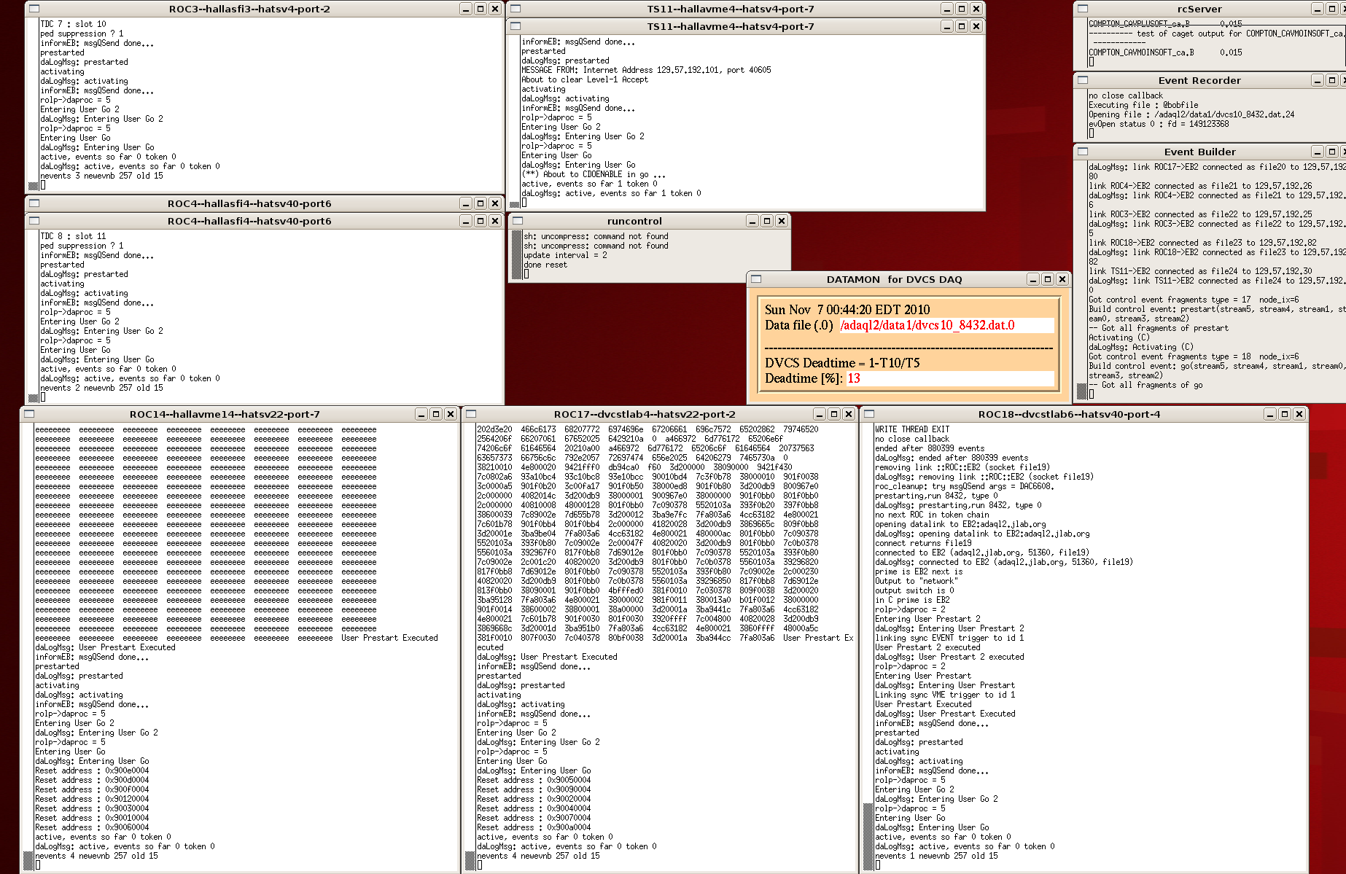Click the Deadtime [%] value 13
1346x874 pixels.
pos(854,378)
